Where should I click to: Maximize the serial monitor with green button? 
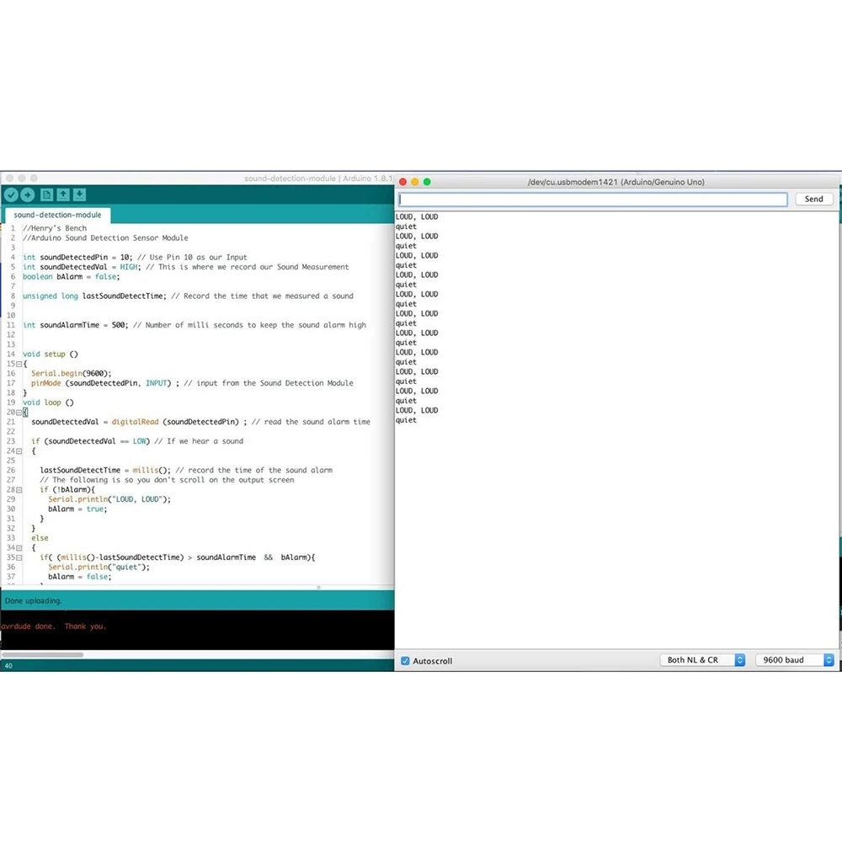point(427,182)
